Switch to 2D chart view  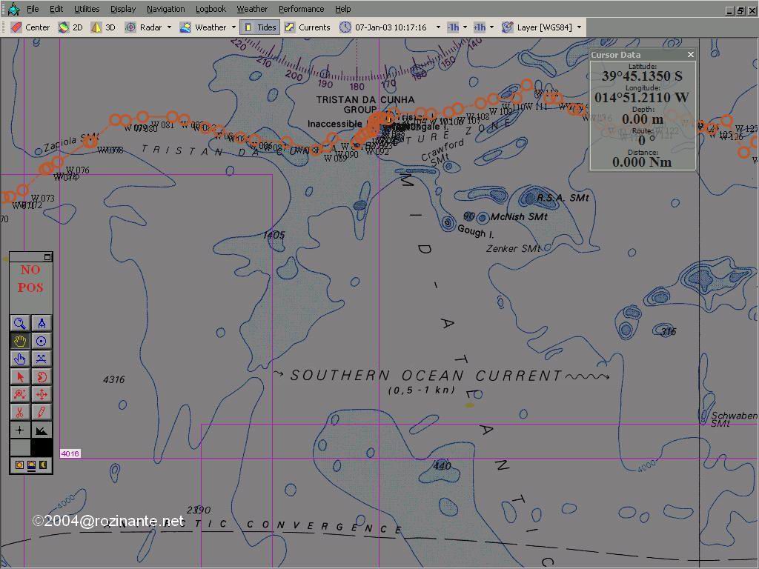click(x=70, y=27)
